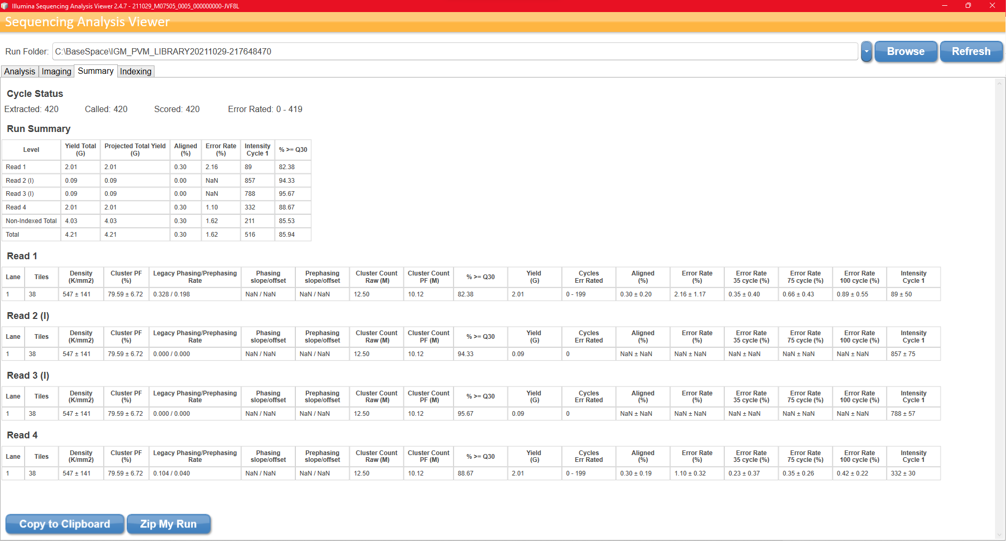
Task: Click the Cycle Status heading
Action: coord(35,94)
